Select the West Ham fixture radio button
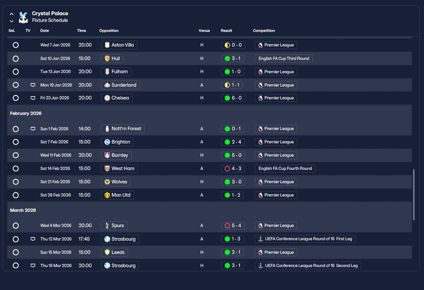This screenshot has height=290, width=424. [16, 168]
